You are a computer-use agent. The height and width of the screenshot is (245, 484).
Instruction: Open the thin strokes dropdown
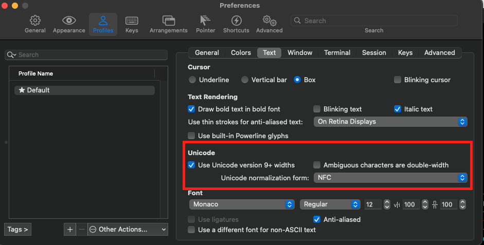390,121
